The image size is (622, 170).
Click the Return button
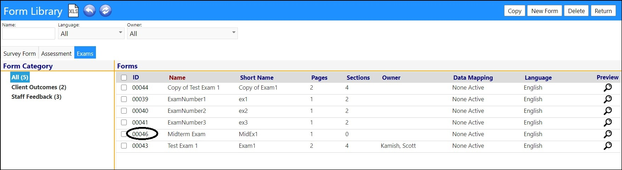coord(603,11)
